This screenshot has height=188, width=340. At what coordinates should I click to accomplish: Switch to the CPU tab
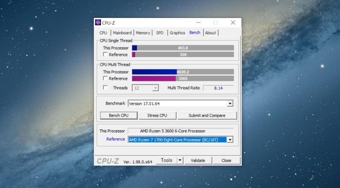103,33
